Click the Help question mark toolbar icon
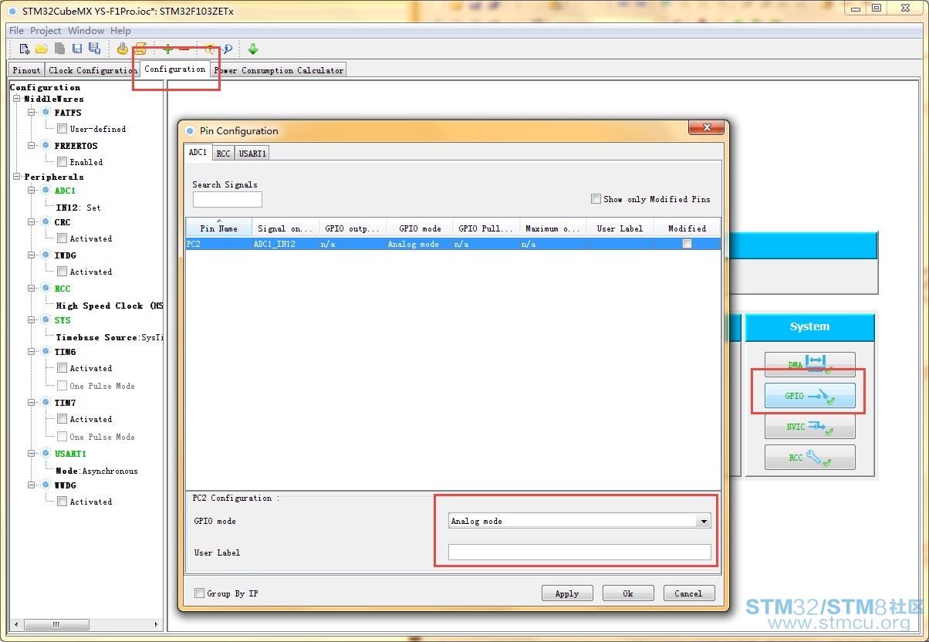929x642 pixels. point(210,49)
